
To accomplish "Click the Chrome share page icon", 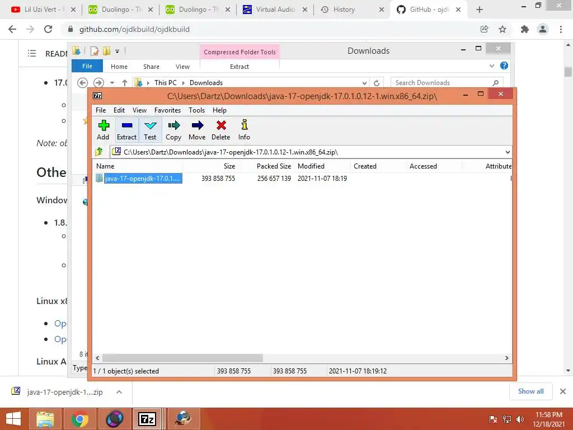I will pos(484,29).
